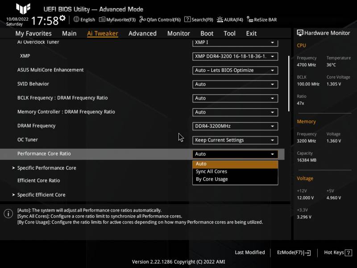This screenshot has width=357, height=268.
Task: Click the ReSize BAR icon
Action: 250,20
